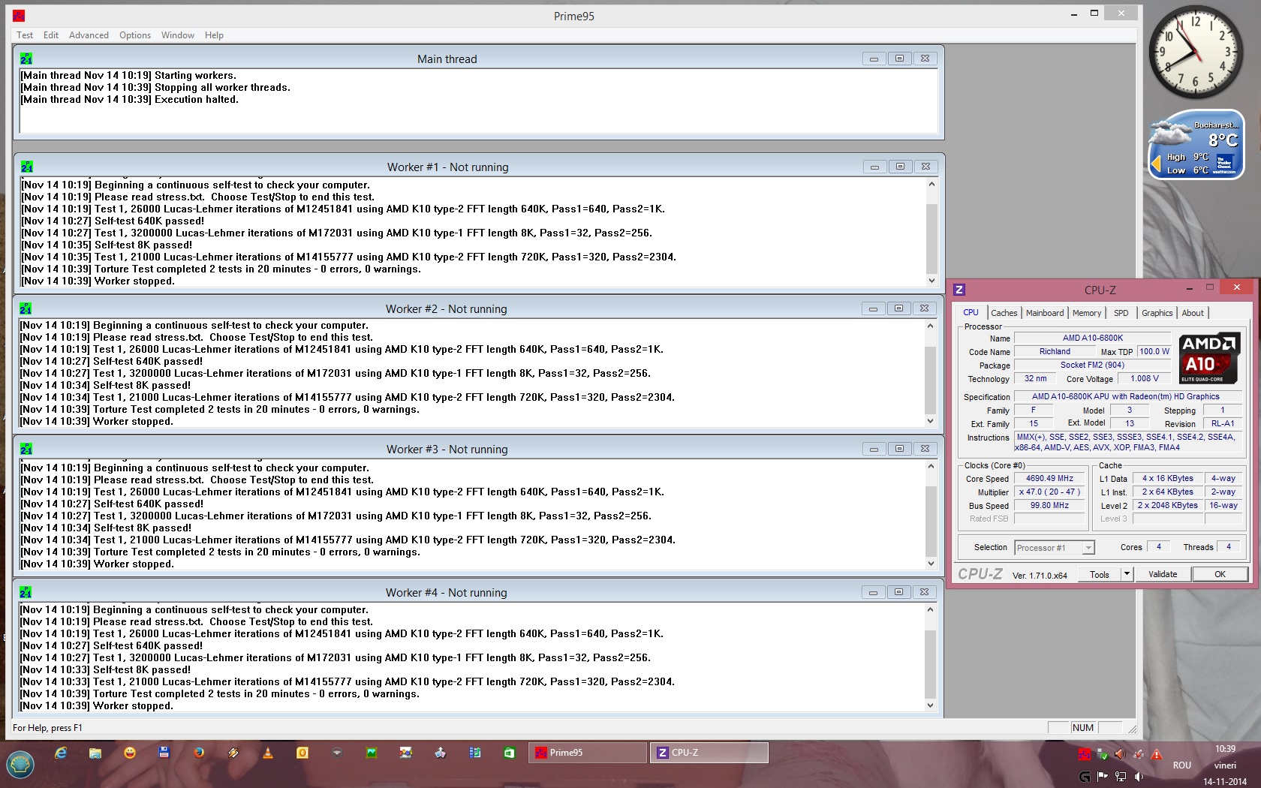Click the Worker #1 scroll down arrow
1261x788 pixels.
931,281
